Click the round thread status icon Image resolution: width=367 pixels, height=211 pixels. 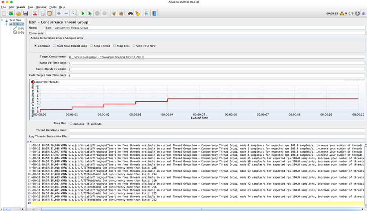(x=358, y=13)
